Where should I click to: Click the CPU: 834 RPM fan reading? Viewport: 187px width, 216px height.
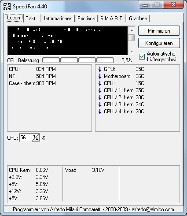[x=32, y=69]
